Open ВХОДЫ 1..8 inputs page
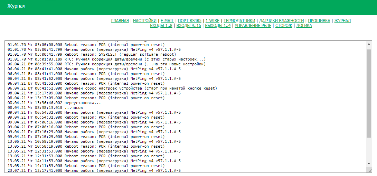 (161, 26)
